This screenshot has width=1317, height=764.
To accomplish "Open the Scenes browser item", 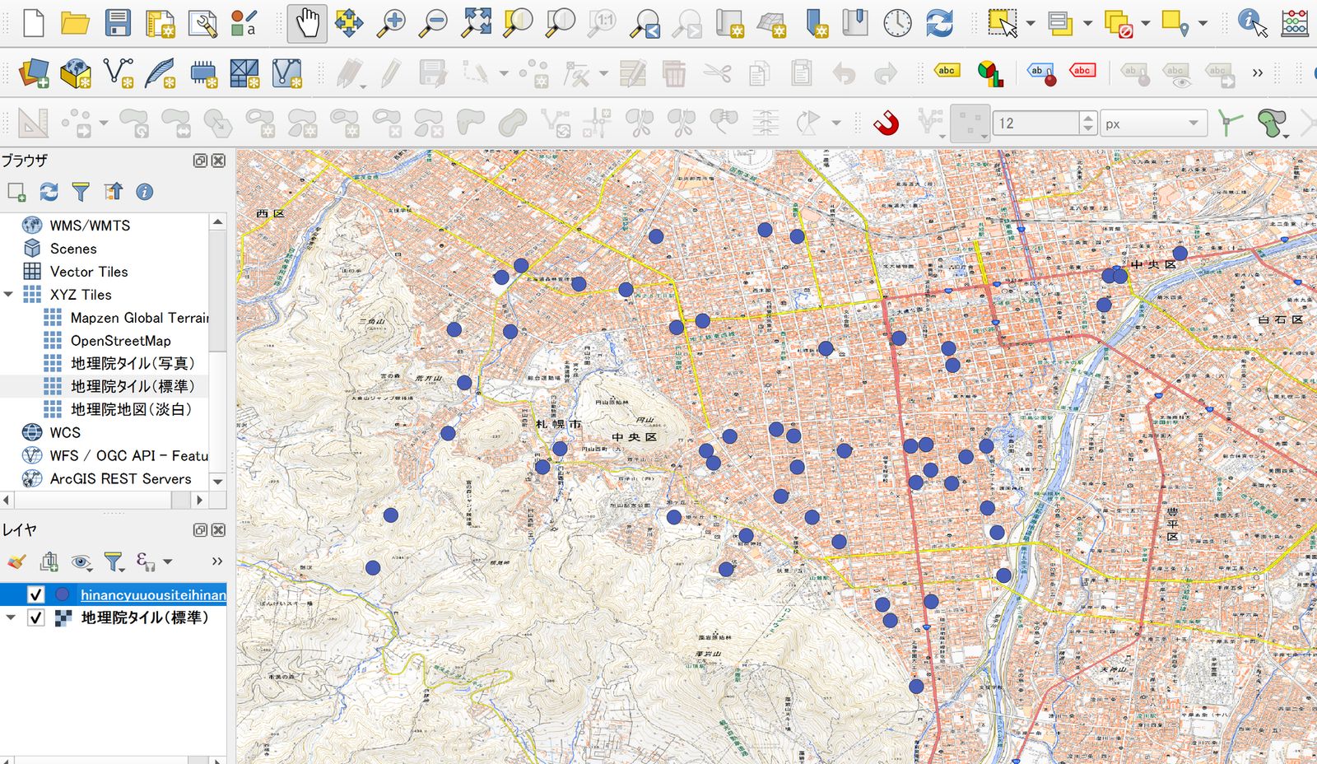I will pyautogui.click(x=73, y=249).
